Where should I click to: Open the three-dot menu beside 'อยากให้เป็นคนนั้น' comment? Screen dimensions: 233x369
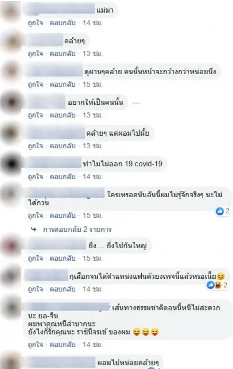136,103
